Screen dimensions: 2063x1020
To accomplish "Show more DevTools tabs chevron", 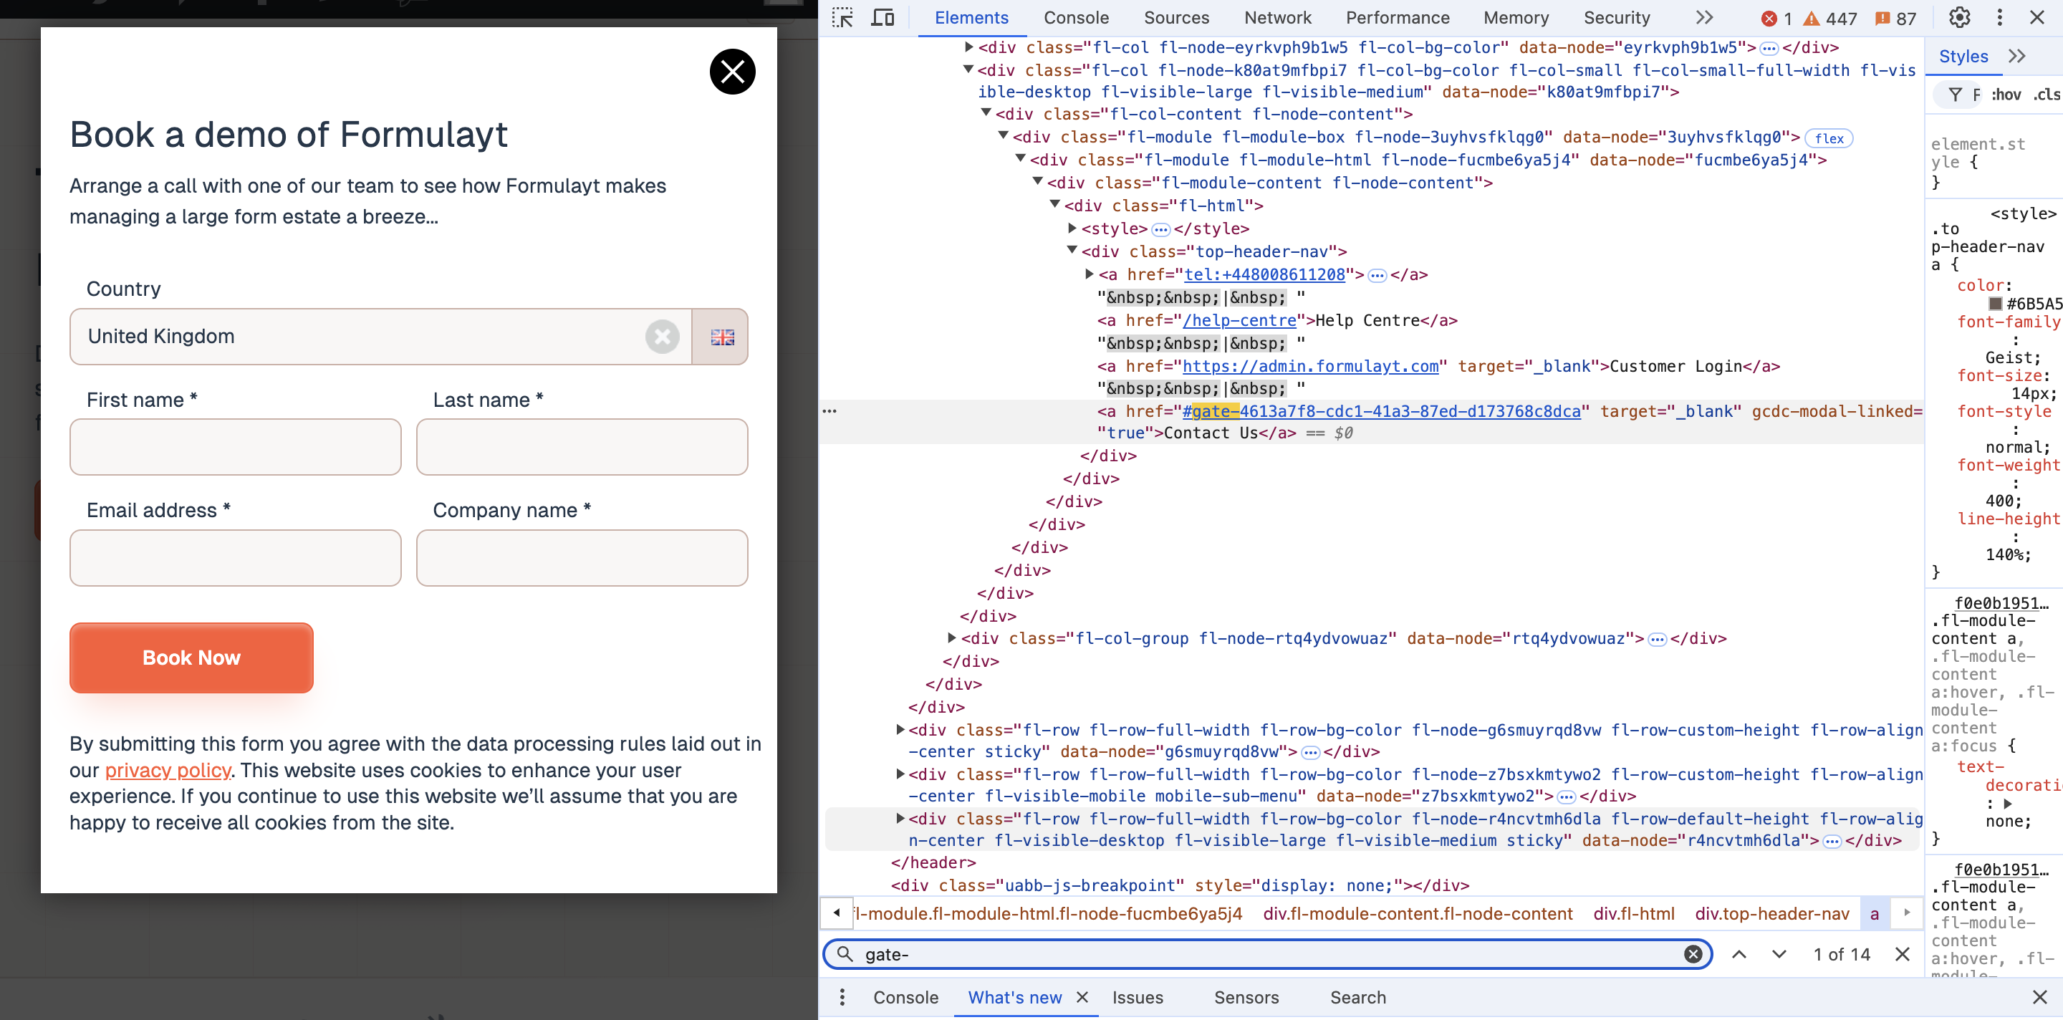I will point(1704,18).
